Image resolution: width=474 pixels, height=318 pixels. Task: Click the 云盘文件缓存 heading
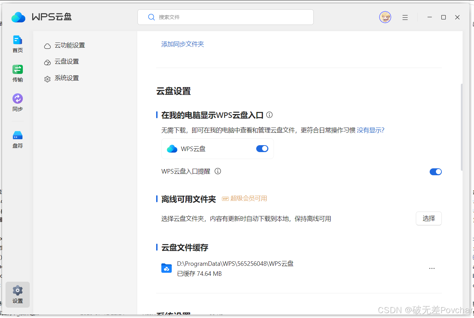[185, 247]
